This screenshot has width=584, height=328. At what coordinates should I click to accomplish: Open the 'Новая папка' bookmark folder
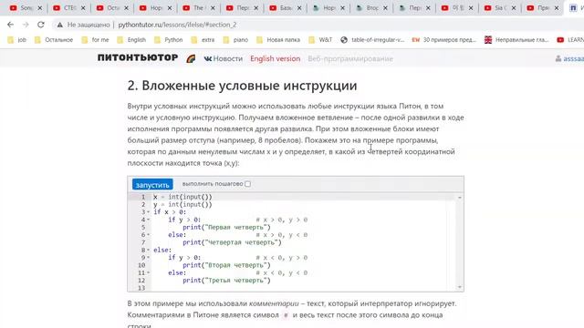pos(278,40)
